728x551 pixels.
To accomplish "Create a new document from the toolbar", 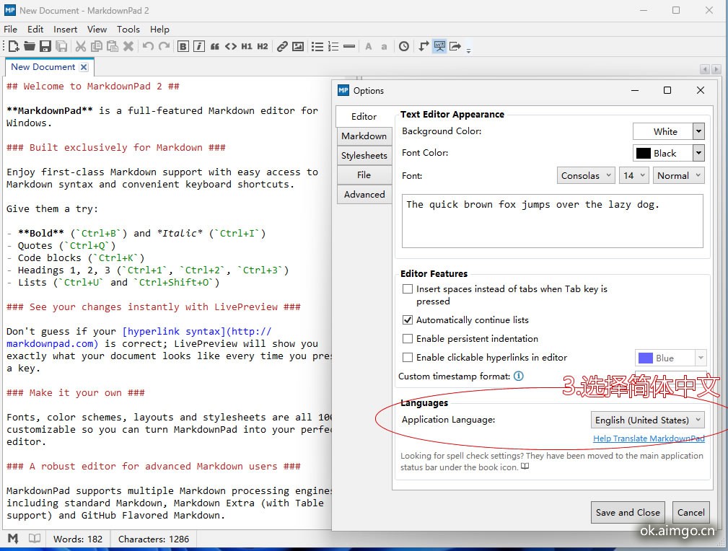I will click(14, 46).
